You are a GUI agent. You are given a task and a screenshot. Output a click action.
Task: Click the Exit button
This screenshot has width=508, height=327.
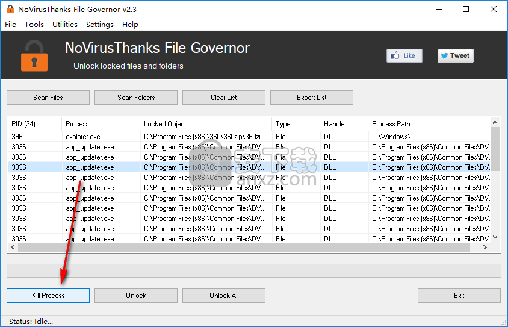(x=459, y=296)
